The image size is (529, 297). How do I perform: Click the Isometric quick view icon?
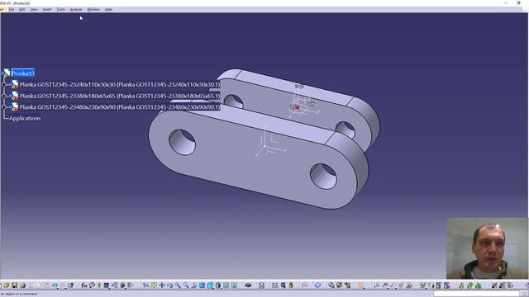coord(210,285)
